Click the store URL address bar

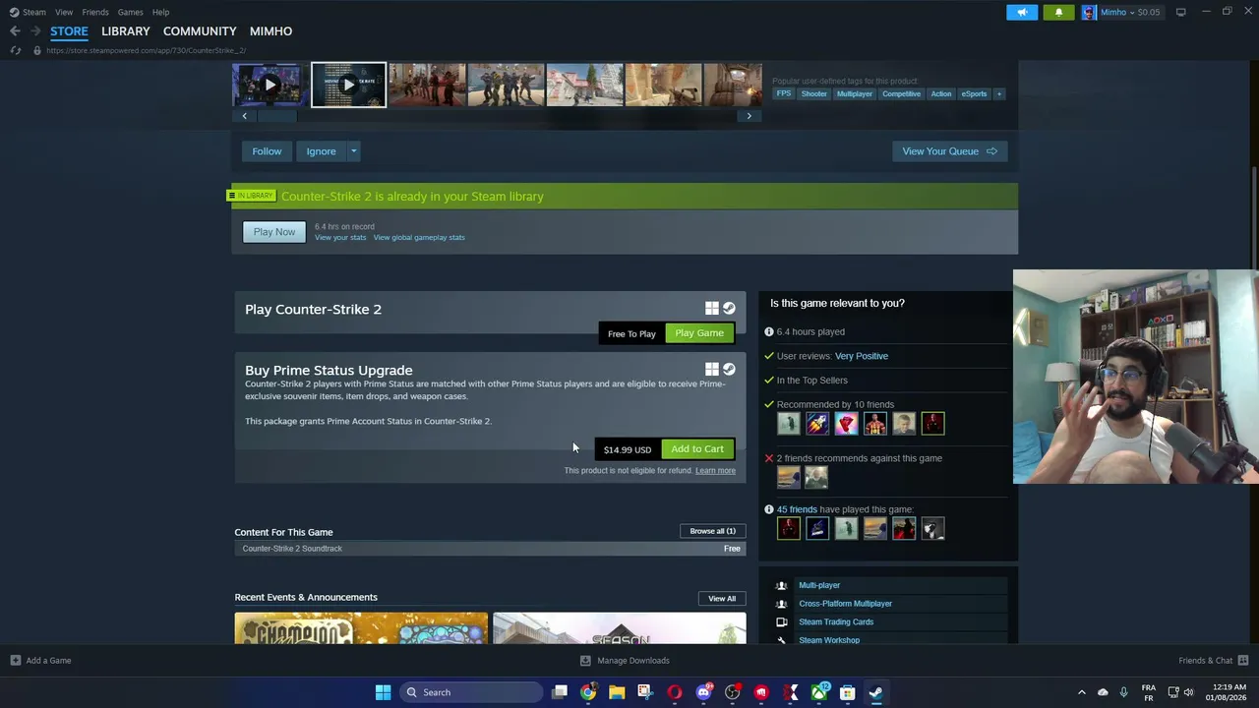pyautogui.click(x=146, y=50)
